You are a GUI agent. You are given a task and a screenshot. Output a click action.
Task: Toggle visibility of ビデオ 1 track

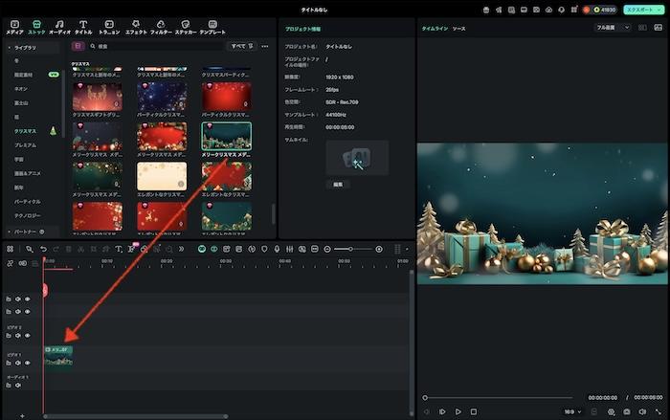pos(27,363)
